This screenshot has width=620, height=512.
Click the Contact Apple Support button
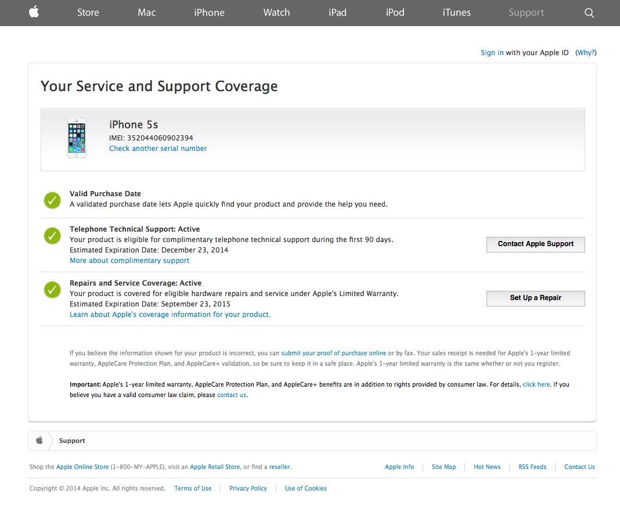coord(535,244)
